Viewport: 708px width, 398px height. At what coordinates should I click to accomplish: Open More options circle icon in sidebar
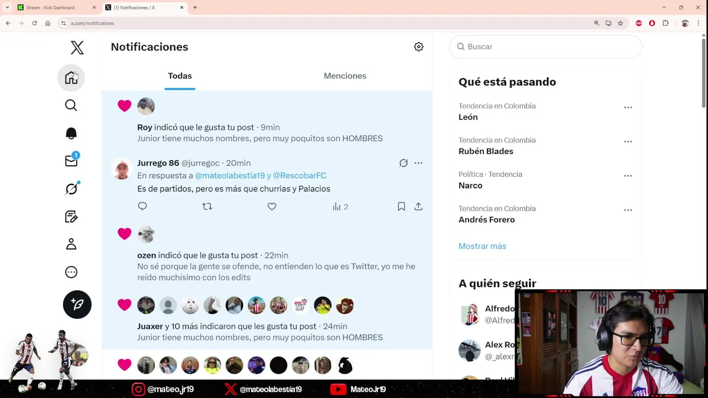point(71,272)
